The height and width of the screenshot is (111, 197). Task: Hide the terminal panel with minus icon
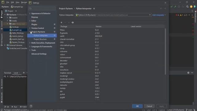pyautogui.click(x=192, y=73)
